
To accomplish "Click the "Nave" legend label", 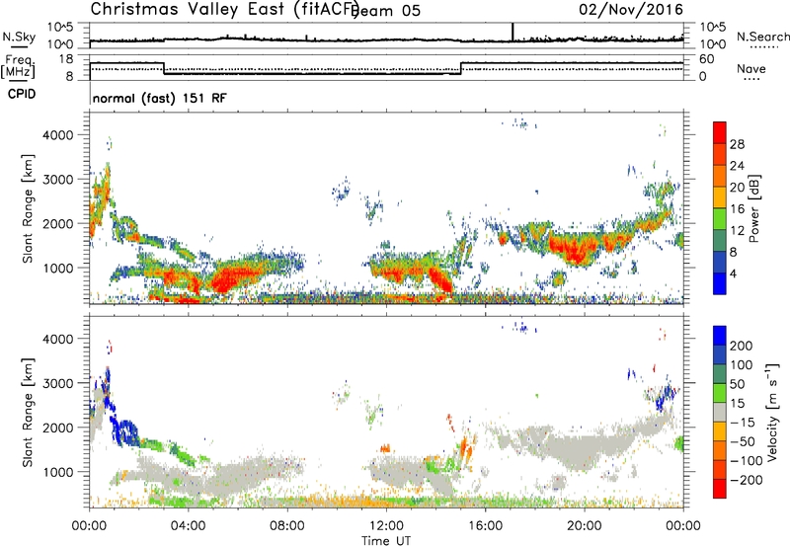I will point(751,68).
